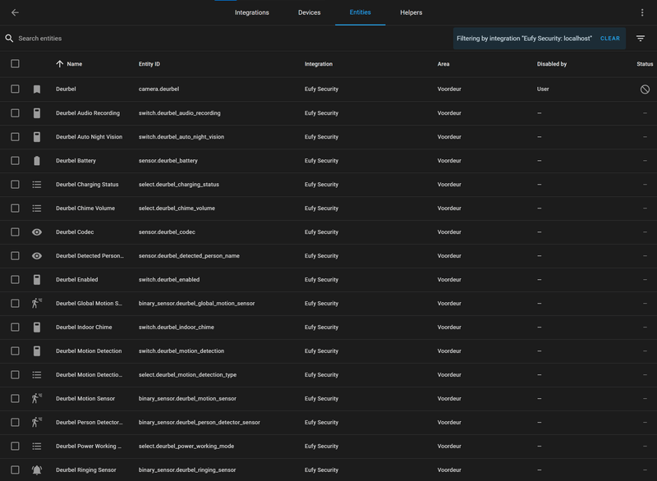657x481 pixels.
Task: Click the switch icon for Deurbel Audio Recording
Action: (x=37, y=113)
